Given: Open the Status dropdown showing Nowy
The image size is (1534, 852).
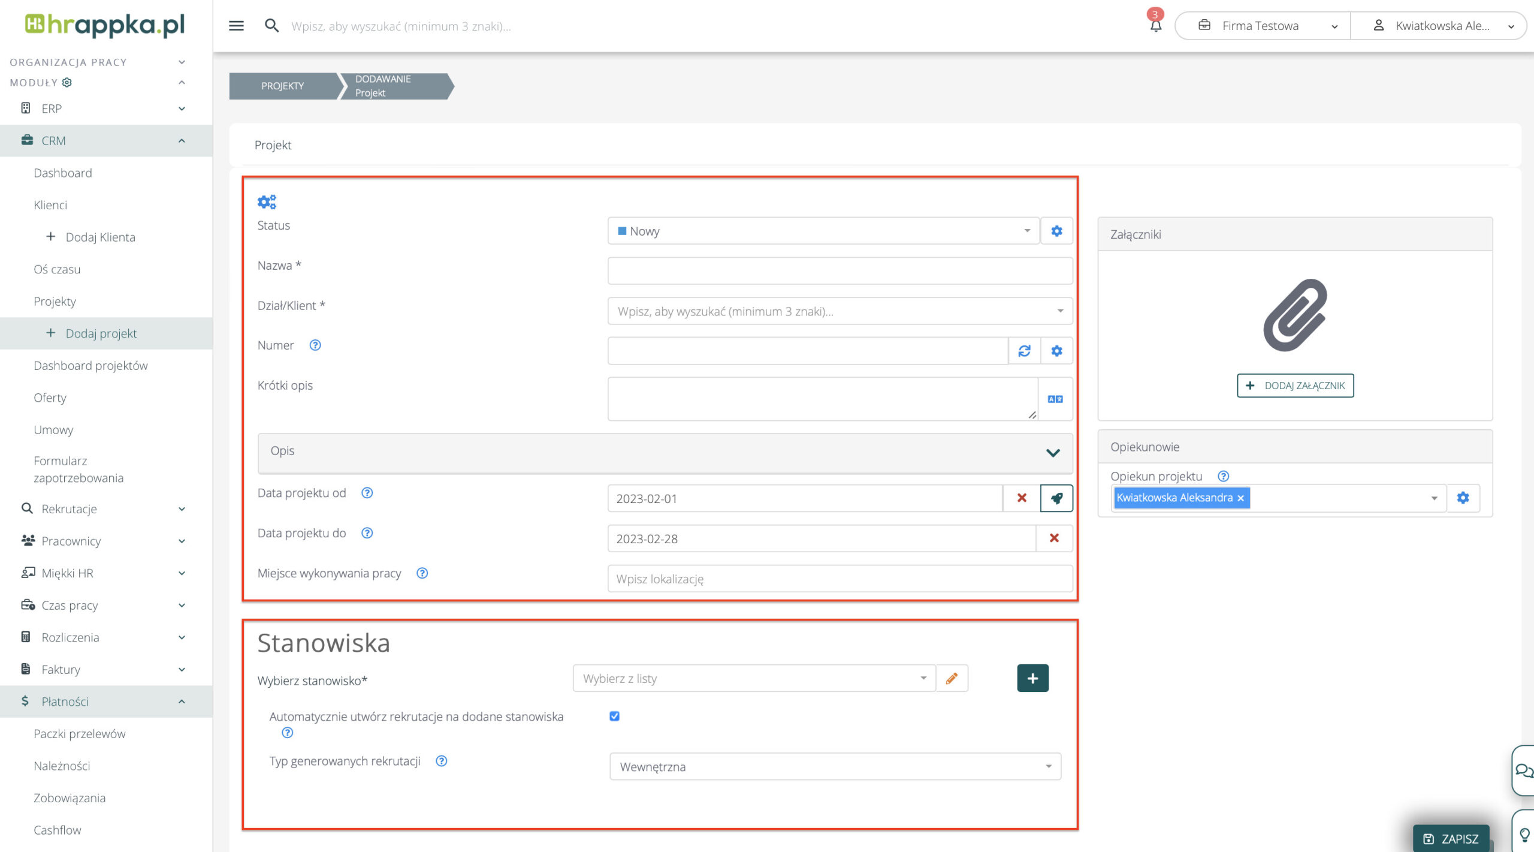Looking at the screenshot, I should pyautogui.click(x=823, y=231).
